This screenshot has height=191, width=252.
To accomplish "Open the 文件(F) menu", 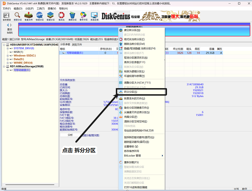I will (7, 9).
